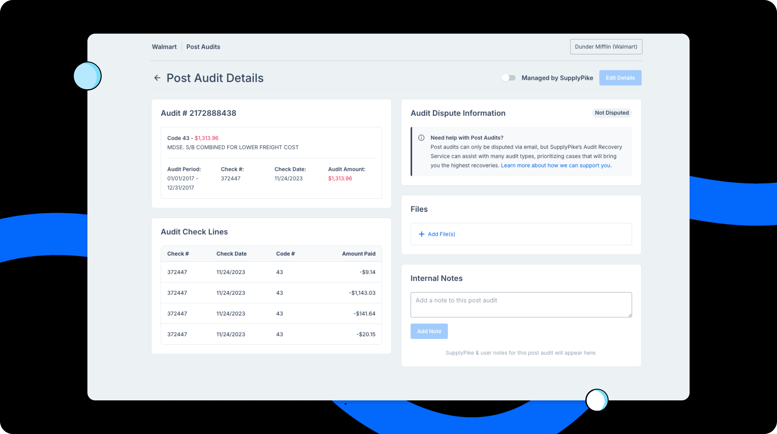Focus the internal note text field
This screenshot has height=434, width=777.
[x=521, y=305]
